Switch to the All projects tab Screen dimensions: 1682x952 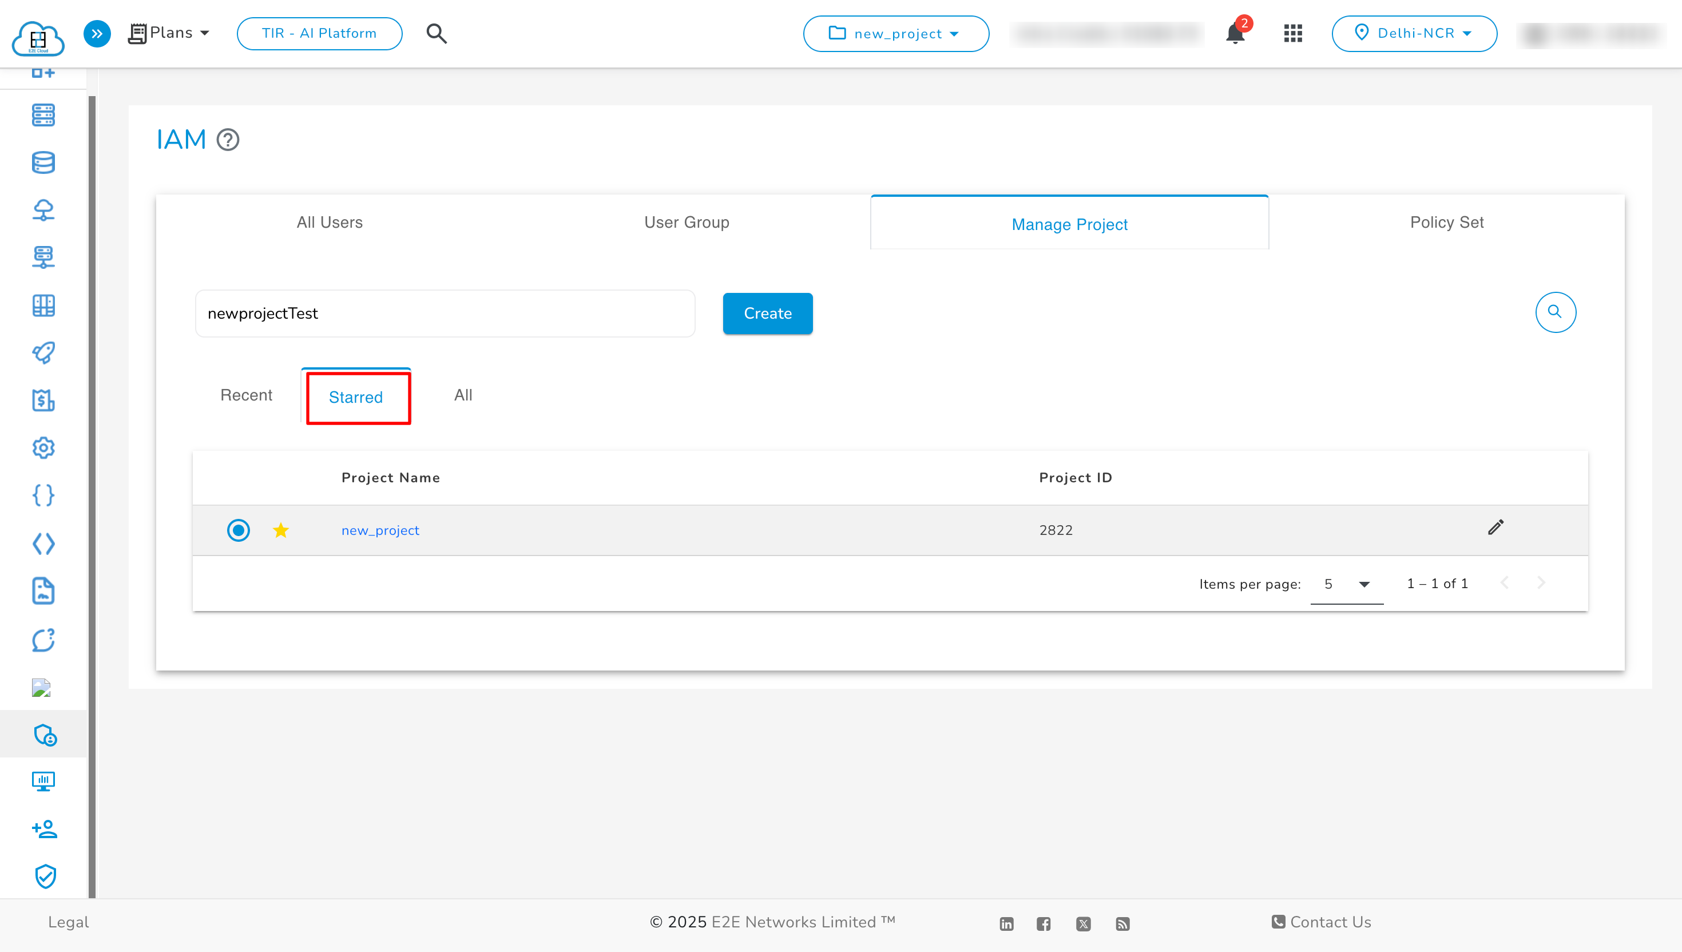(463, 395)
